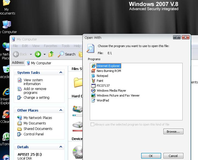This screenshot has width=198, height=160.
Task: Click the Back toolbar button in My Computer
Action: coord(20,54)
